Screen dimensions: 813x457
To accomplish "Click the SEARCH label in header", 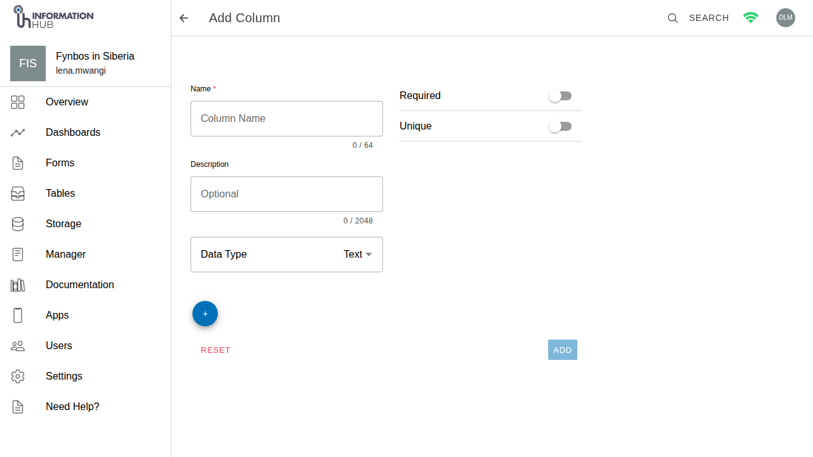I will coord(709,18).
